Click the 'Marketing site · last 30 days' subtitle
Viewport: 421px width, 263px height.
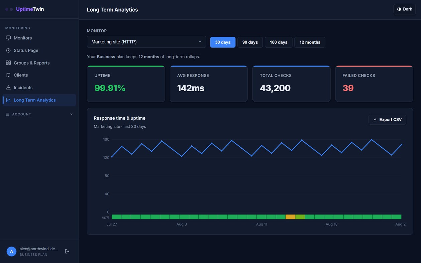(120, 127)
